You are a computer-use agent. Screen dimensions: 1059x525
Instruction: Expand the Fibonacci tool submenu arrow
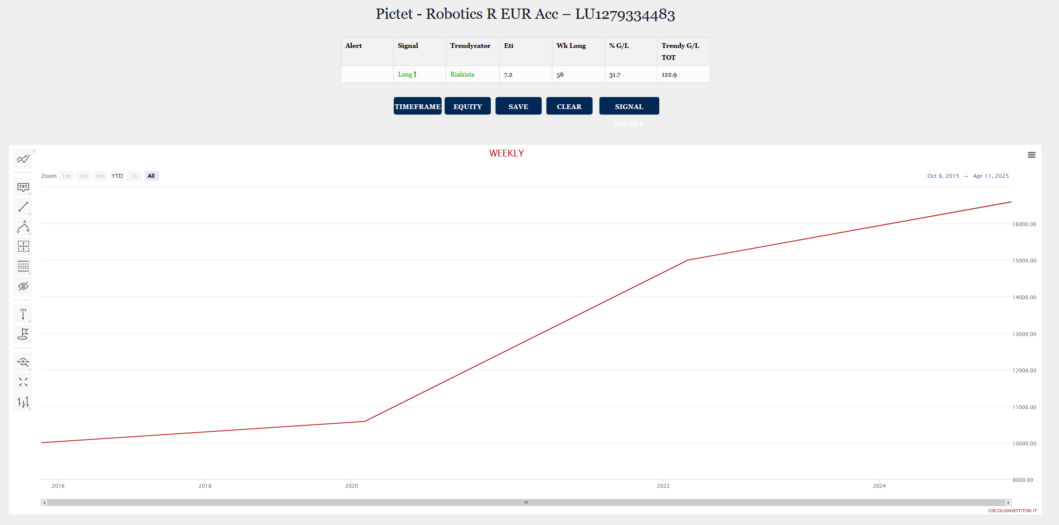pos(29,273)
